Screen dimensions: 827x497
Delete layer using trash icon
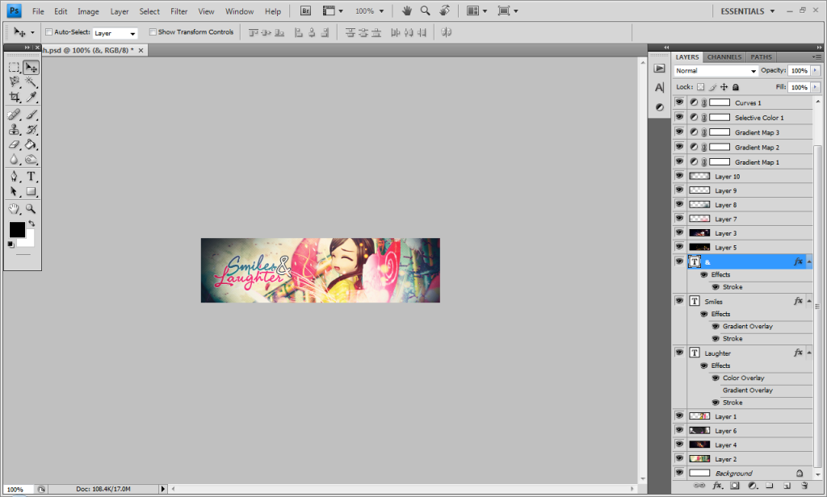point(804,486)
